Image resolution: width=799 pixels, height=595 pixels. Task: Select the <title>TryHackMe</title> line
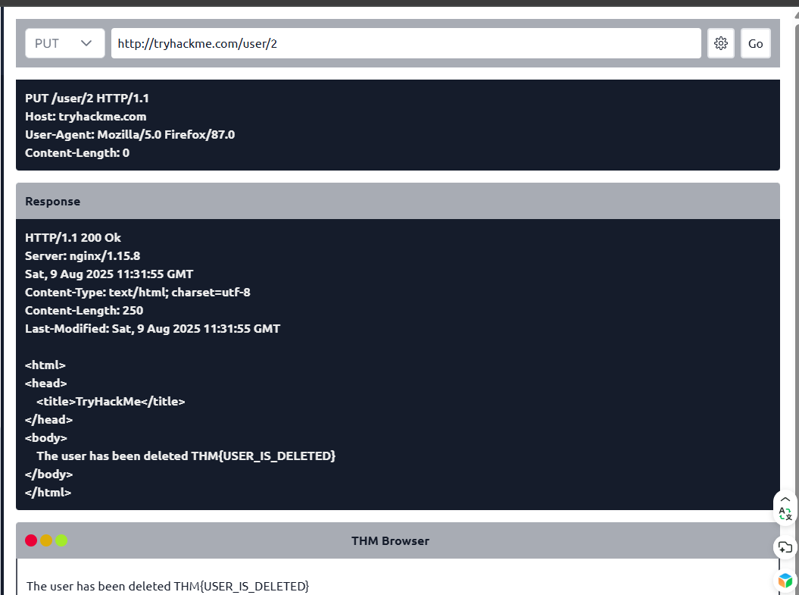[111, 402]
